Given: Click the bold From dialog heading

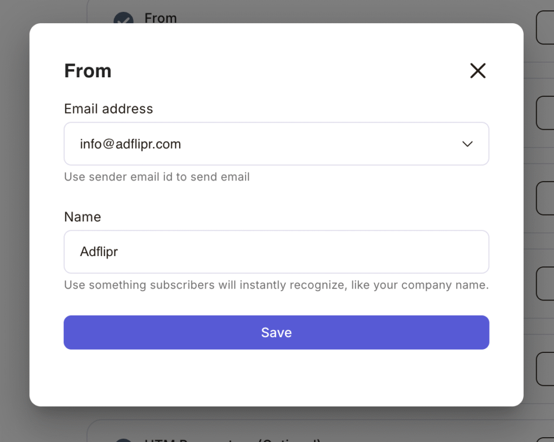Looking at the screenshot, I should pos(88,71).
